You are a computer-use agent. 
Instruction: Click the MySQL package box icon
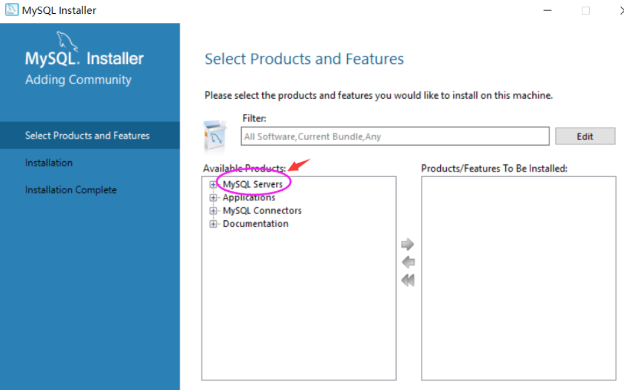pos(215,136)
